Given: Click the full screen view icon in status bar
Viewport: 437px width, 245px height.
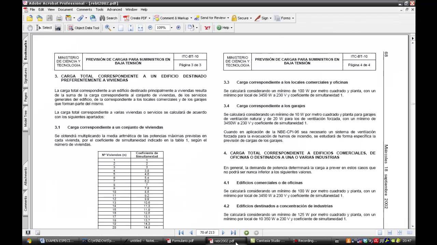Looking at the screenshot, I should [28, 233].
